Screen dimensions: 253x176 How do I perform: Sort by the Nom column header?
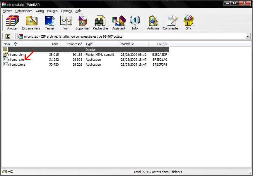click(20, 44)
